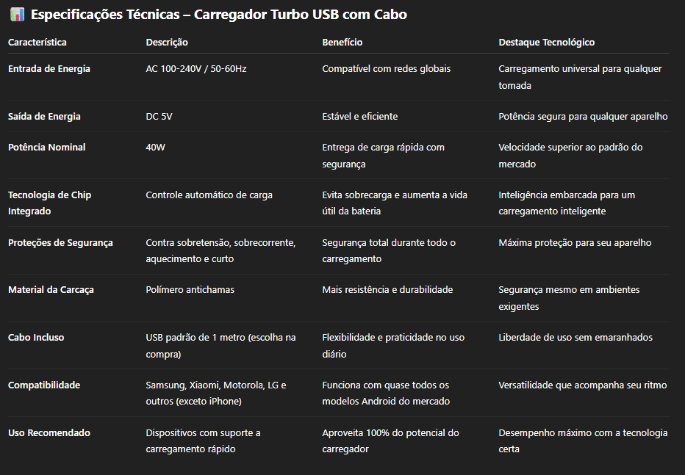685x475 pixels.
Task: Click the 'Uso Recomendado' row label
Action: point(49,432)
